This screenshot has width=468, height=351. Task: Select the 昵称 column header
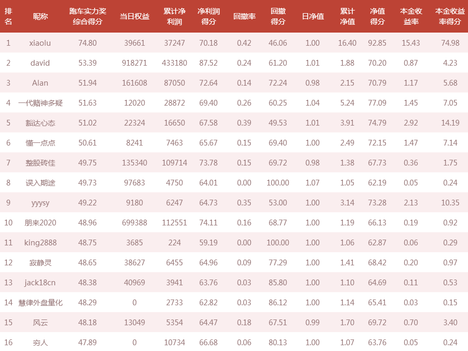[40, 16]
